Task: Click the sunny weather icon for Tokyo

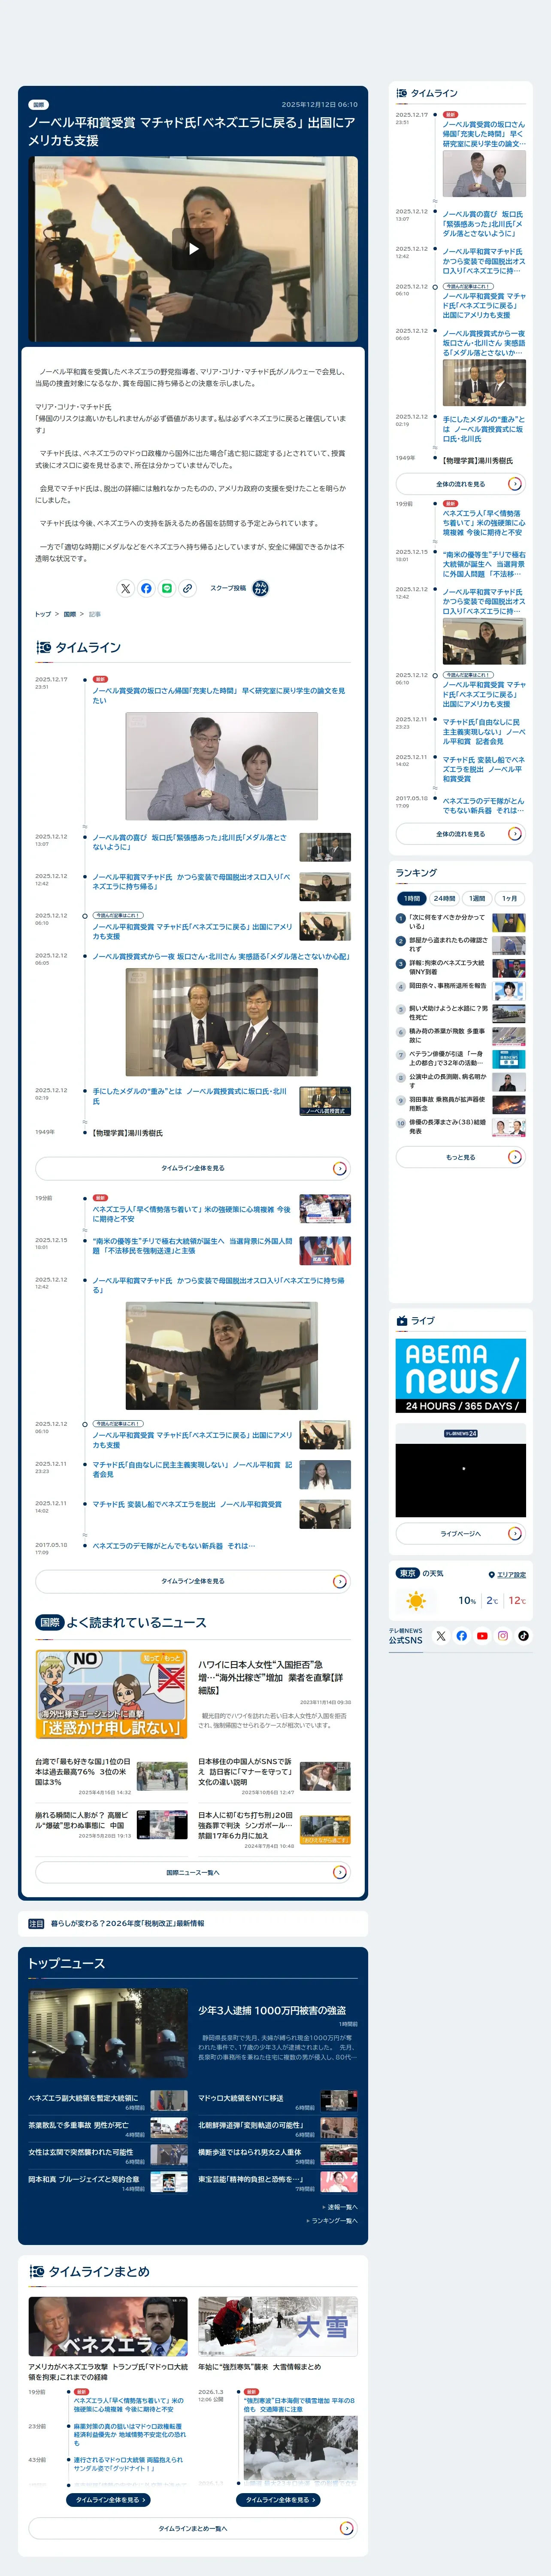Action: click(416, 1601)
